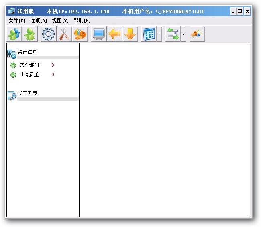Click the orange box with books icon

[80, 34]
